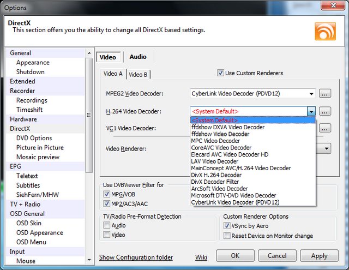Screen dimensions: 349x270
Task: Pick LAV Video Decoder from list
Action: (x=253, y=161)
